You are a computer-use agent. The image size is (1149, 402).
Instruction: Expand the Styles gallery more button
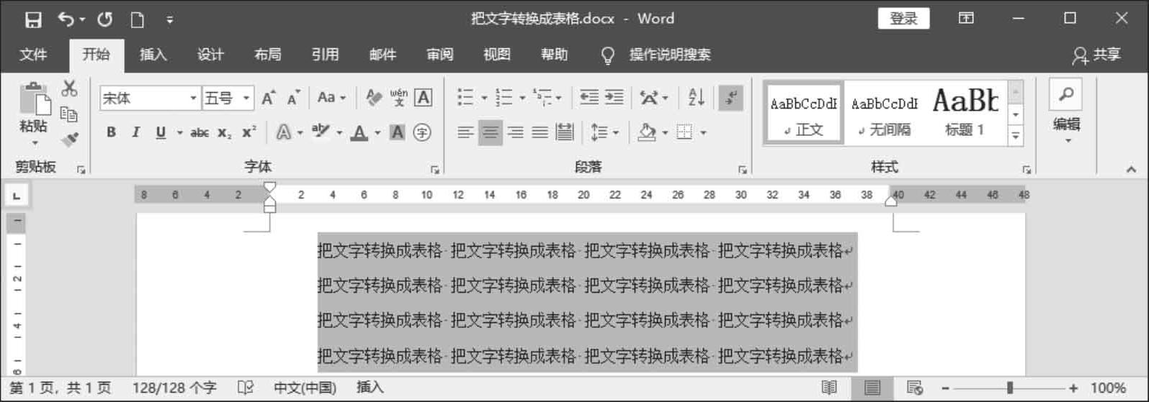1016,135
